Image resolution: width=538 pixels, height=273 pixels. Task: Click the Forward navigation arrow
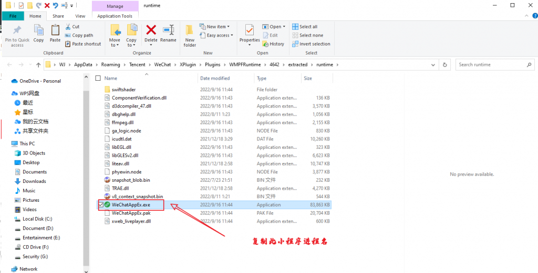tap(21, 64)
